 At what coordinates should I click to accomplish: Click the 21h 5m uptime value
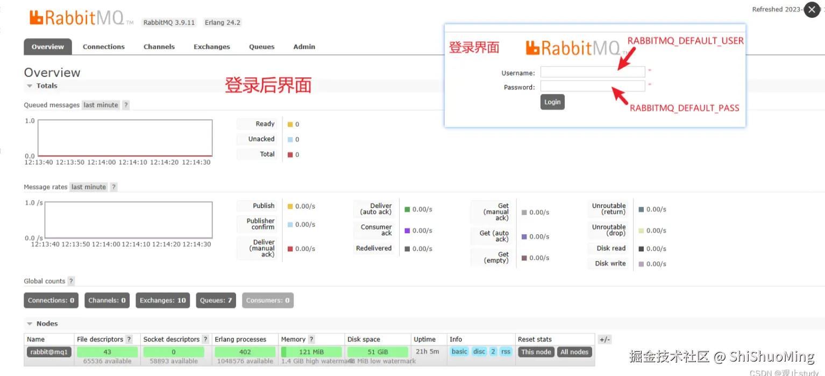(x=428, y=352)
